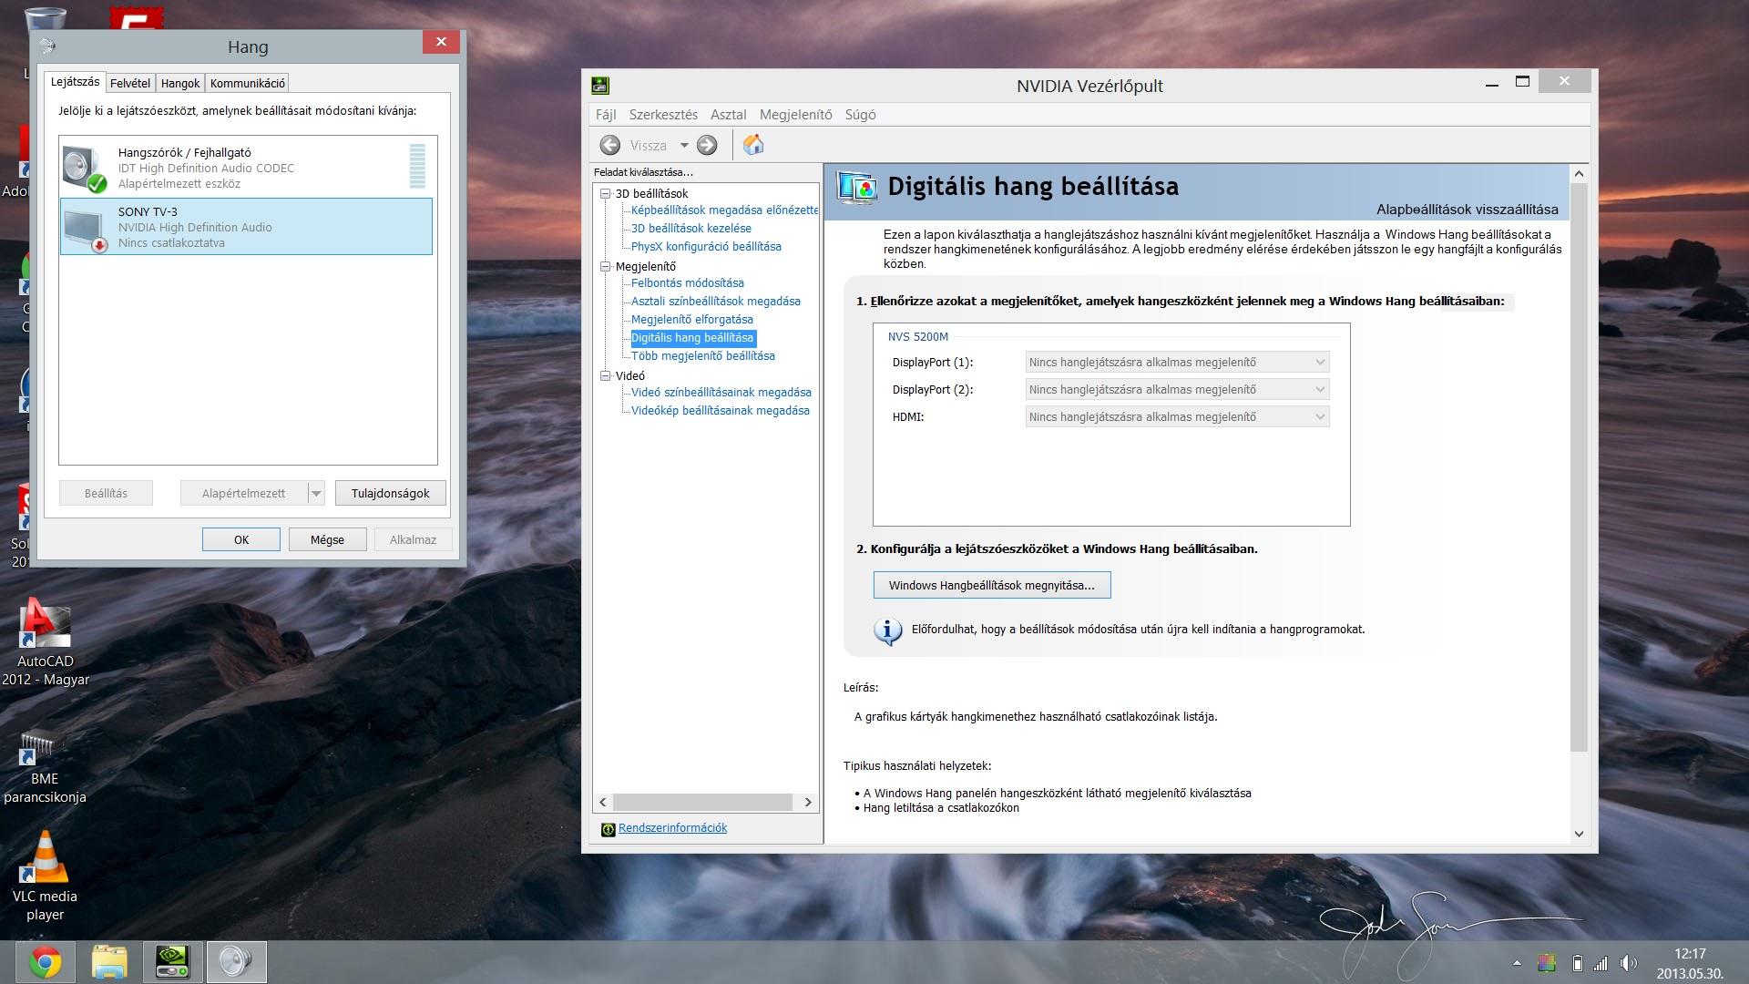1749x984 pixels.
Task: Select Asztali színbeállítások megadása
Action: click(x=716, y=301)
